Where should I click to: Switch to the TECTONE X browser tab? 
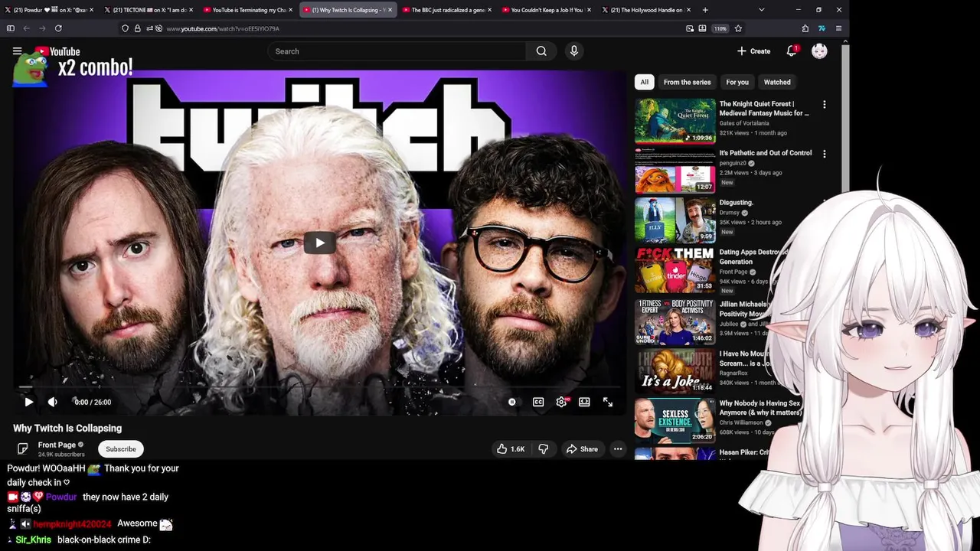149,10
